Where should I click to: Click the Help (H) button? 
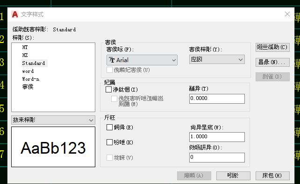tap(272, 176)
